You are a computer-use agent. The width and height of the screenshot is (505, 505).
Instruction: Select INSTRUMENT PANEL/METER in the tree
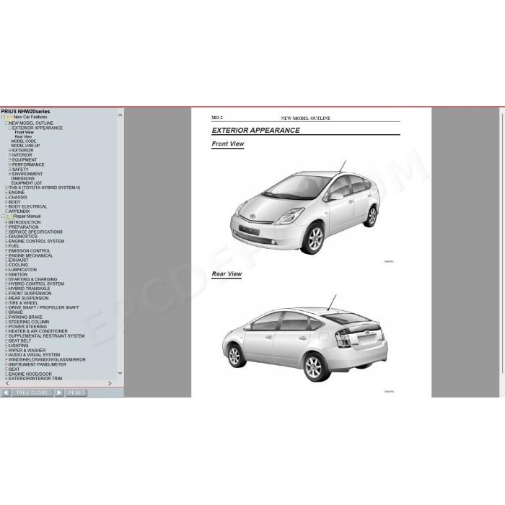click(38, 364)
